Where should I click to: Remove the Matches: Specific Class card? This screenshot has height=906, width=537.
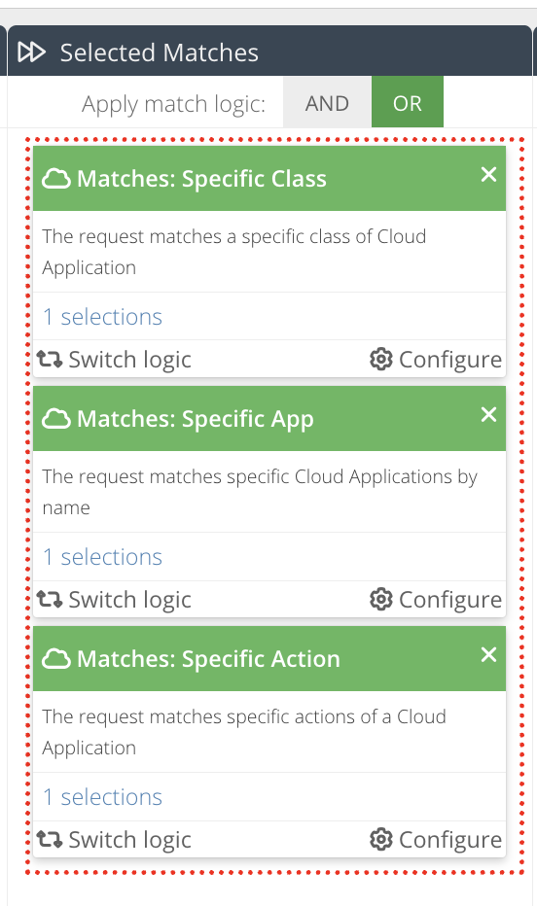[488, 175]
